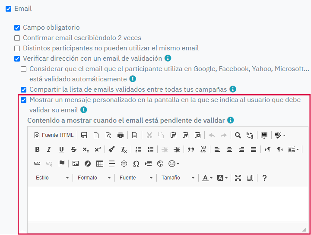Insert a special Omega character
Screen dimensions: 311x235
[136, 164]
